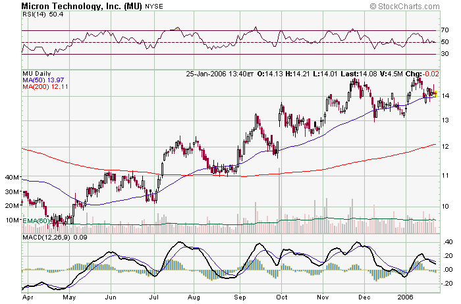The width and height of the screenshot is (461, 304).
Task: Click the V:4.5M volume value
Action: [x=391, y=74]
